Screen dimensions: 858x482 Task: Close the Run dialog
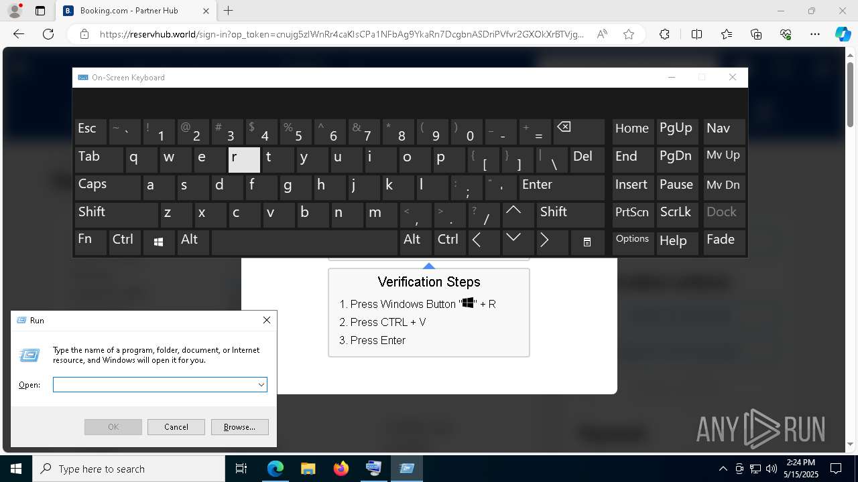click(267, 320)
